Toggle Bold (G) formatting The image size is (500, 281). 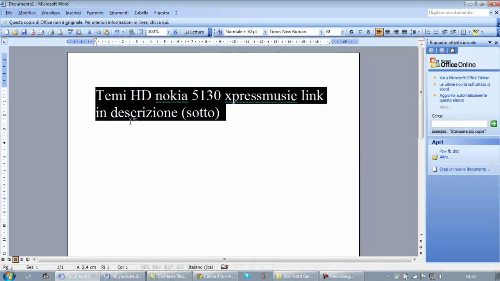click(351, 32)
